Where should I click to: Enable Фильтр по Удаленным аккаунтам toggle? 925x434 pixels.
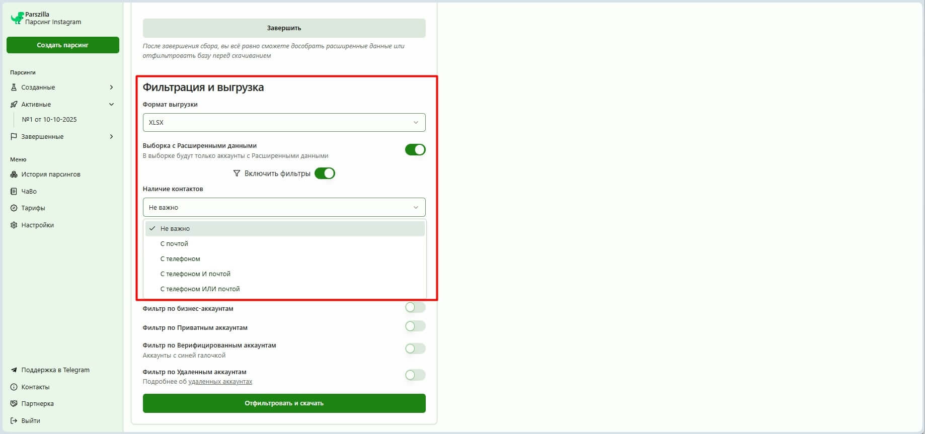pos(415,375)
